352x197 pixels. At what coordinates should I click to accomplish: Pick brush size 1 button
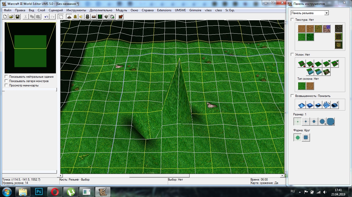tap(298, 122)
